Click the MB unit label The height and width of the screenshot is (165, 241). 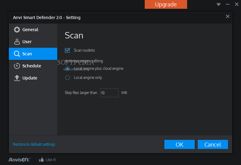tap(124, 93)
